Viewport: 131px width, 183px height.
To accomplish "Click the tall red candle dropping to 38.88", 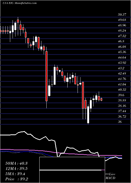I will click(x=47, y=76).
